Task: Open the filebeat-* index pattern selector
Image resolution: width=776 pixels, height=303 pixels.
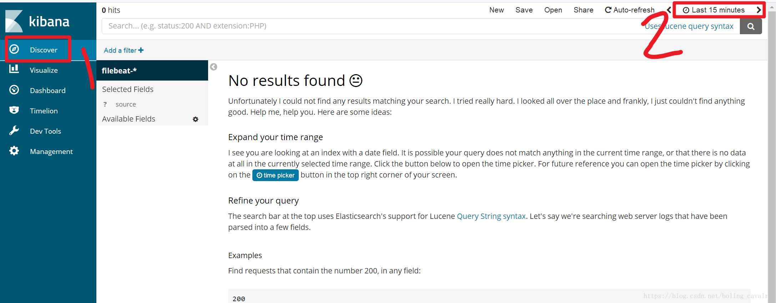Action: 152,71
